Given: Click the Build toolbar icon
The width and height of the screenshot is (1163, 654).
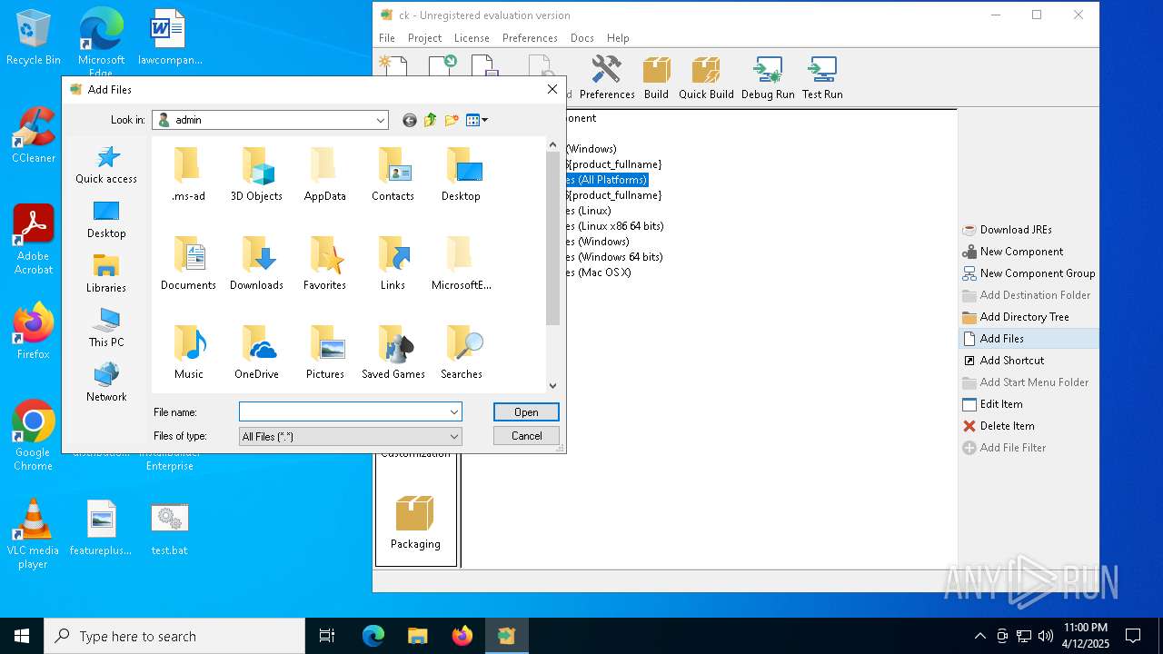Looking at the screenshot, I should [x=656, y=77].
